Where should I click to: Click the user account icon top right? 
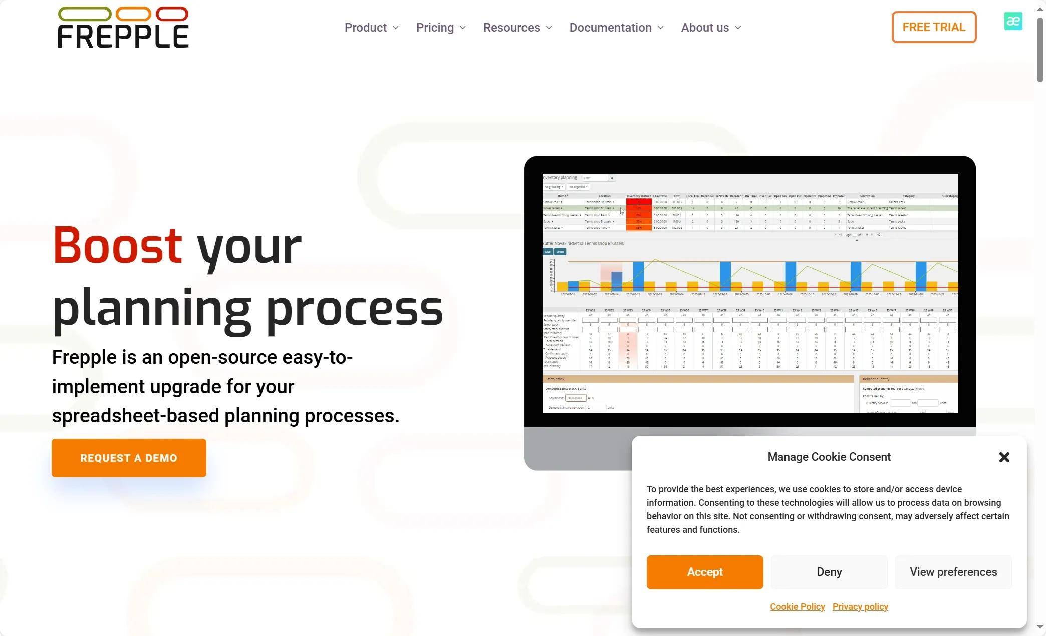point(1013,21)
